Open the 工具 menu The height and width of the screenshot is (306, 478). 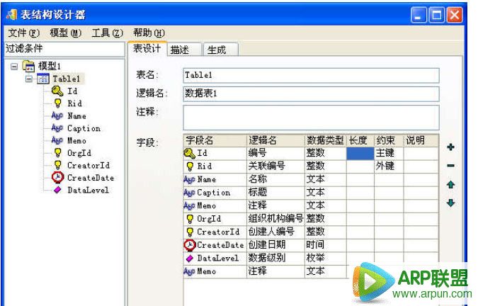(107, 33)
